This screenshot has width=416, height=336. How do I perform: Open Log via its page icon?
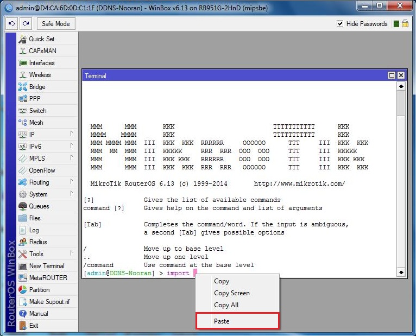tap(23, 230)
